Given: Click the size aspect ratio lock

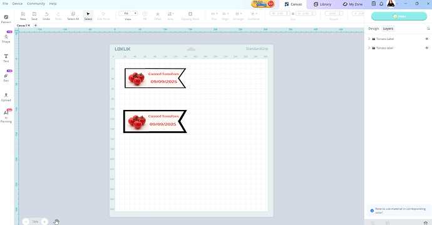Looking at the screenshot, I should click(x=293, y=14).
